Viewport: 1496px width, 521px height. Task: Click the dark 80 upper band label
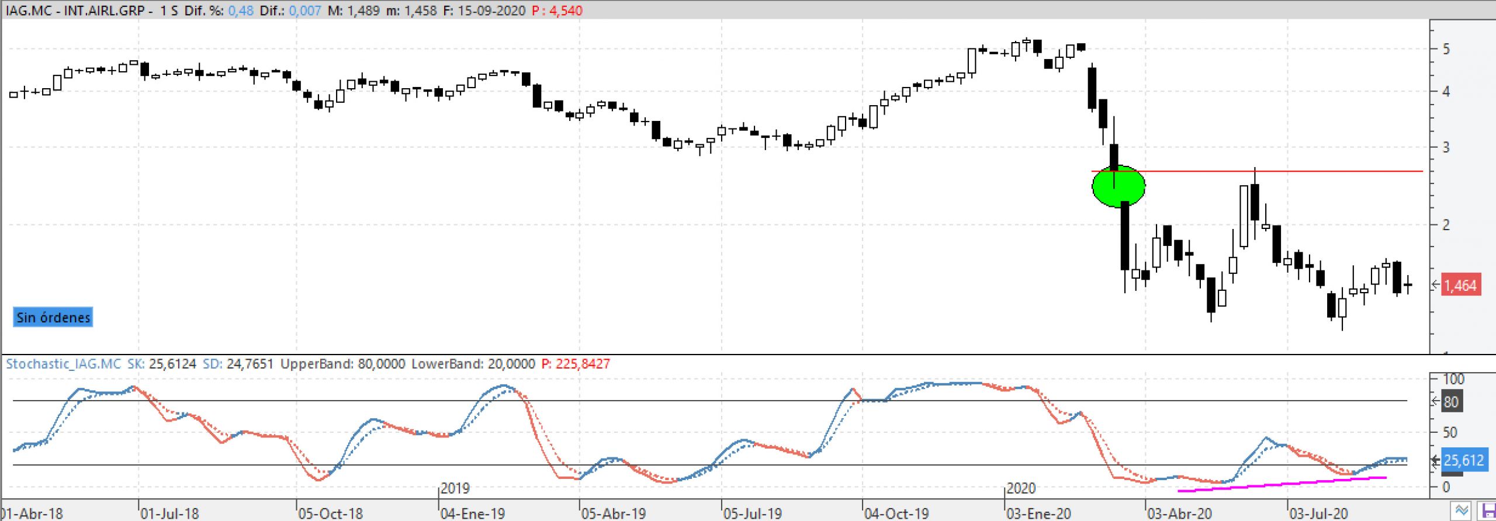click(1451, 402)
